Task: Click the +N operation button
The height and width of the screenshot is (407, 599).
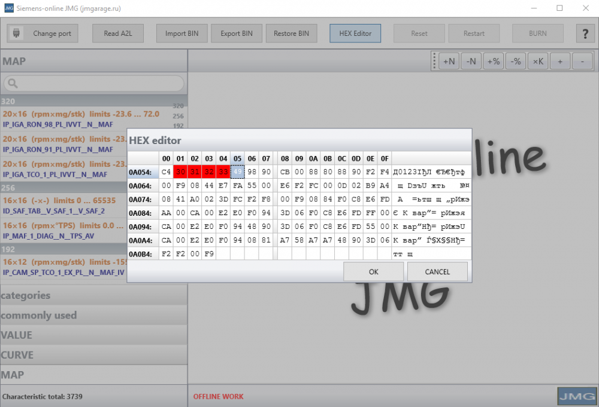Action: click(449, 62)
